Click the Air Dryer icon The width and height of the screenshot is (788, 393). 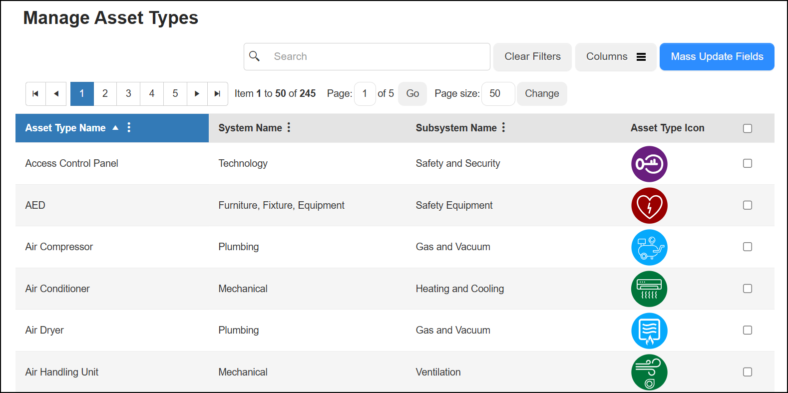coord(649,331)
